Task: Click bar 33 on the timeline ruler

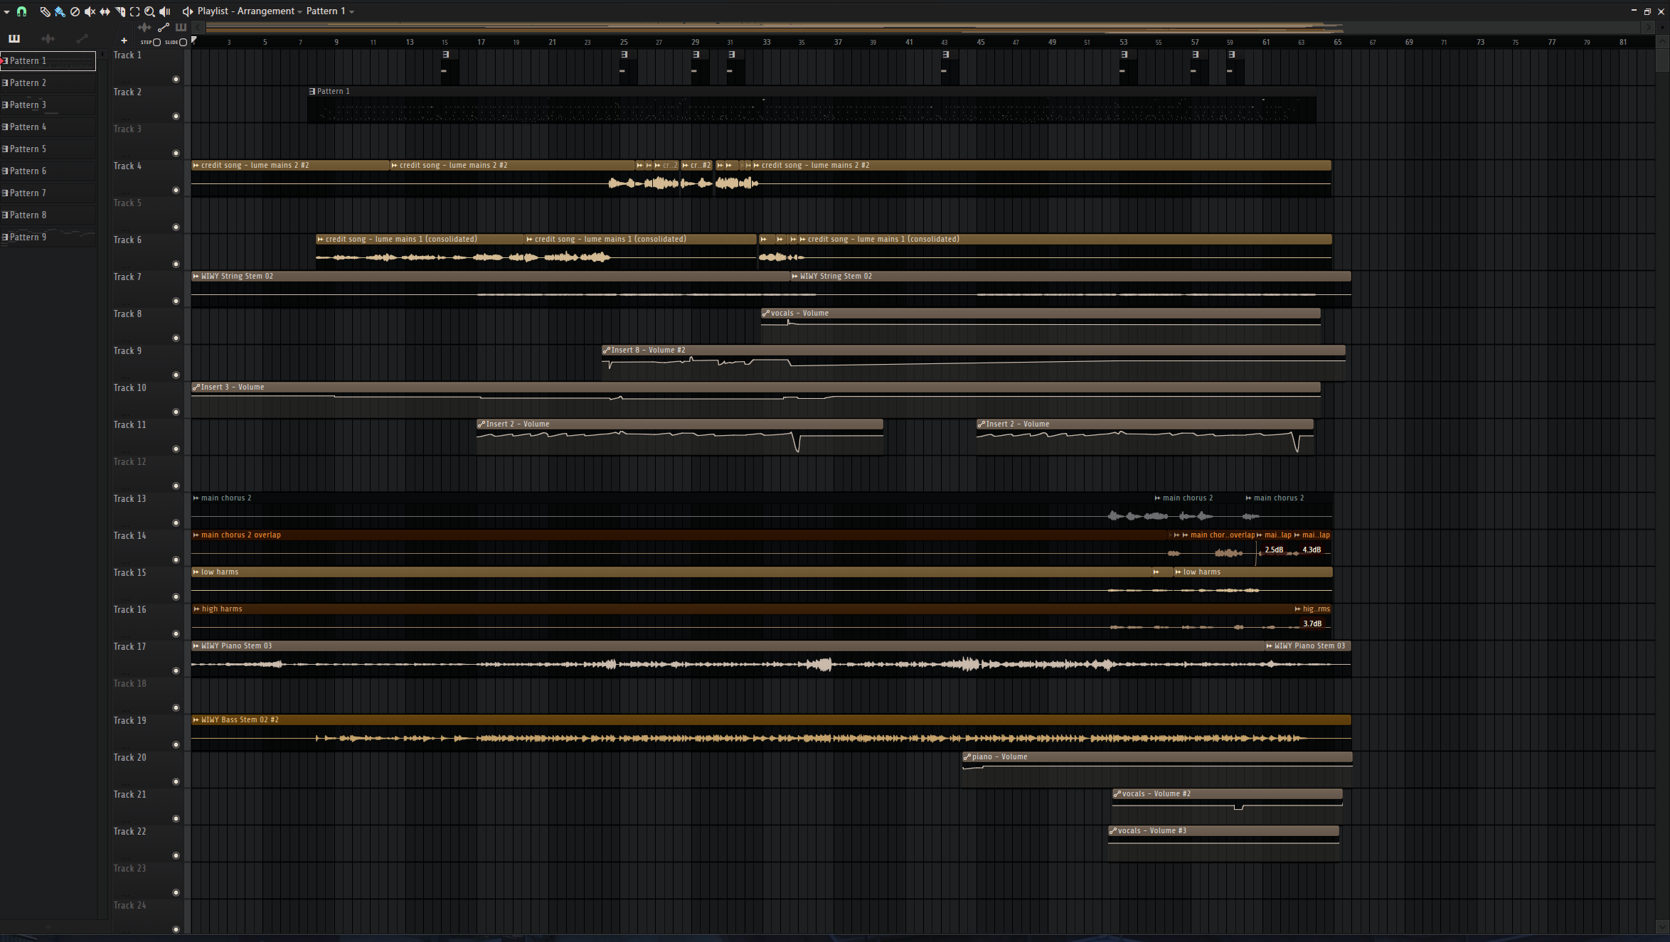Action: [766, 42]
